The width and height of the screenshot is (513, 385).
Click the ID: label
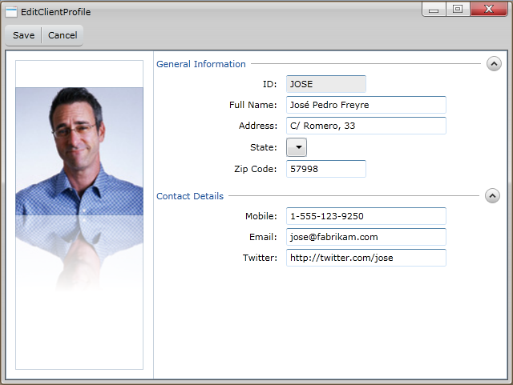point(269,84)
